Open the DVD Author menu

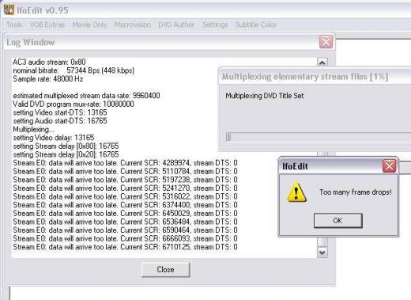coord(176,25)
